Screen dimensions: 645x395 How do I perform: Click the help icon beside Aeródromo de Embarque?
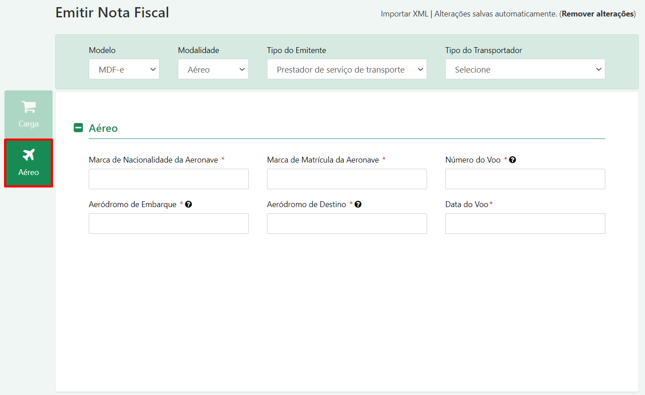click(x=189, y=204)
